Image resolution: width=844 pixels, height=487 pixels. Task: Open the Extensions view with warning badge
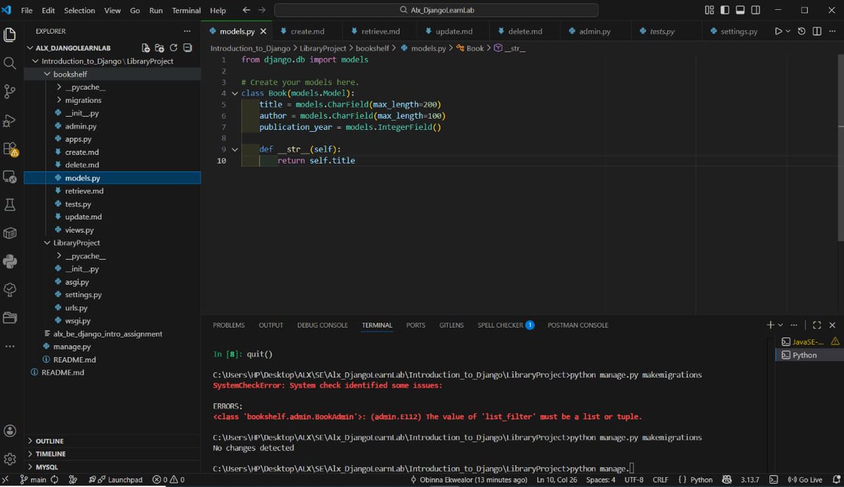tap(10, 149)
